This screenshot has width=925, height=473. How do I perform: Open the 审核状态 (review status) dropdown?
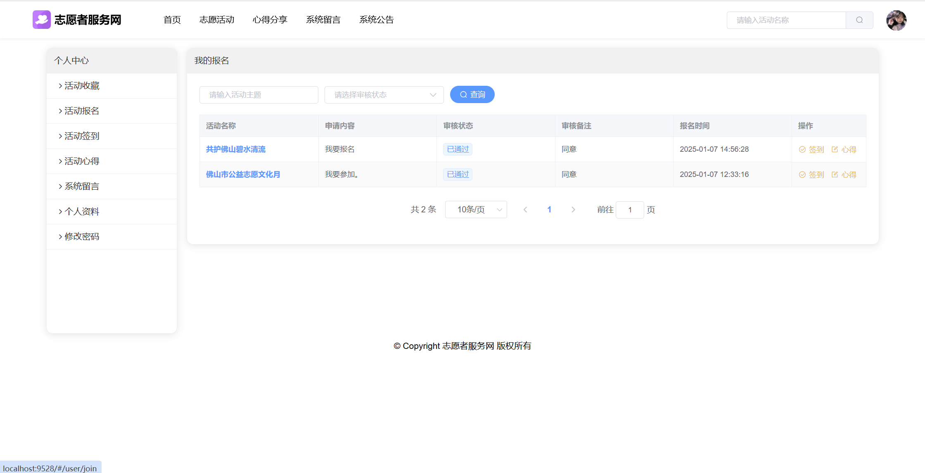coord(384,95)
